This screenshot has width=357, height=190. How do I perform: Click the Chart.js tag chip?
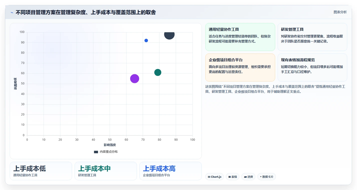[215, 177]
